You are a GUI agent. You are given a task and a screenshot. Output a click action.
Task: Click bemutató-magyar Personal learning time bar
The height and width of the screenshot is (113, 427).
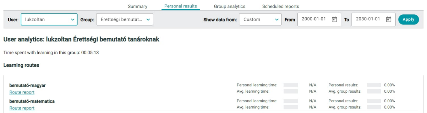(x=290, y=85)
